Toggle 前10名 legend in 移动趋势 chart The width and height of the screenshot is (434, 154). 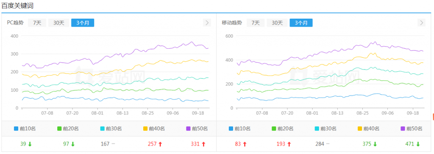(x=239, y=129)
